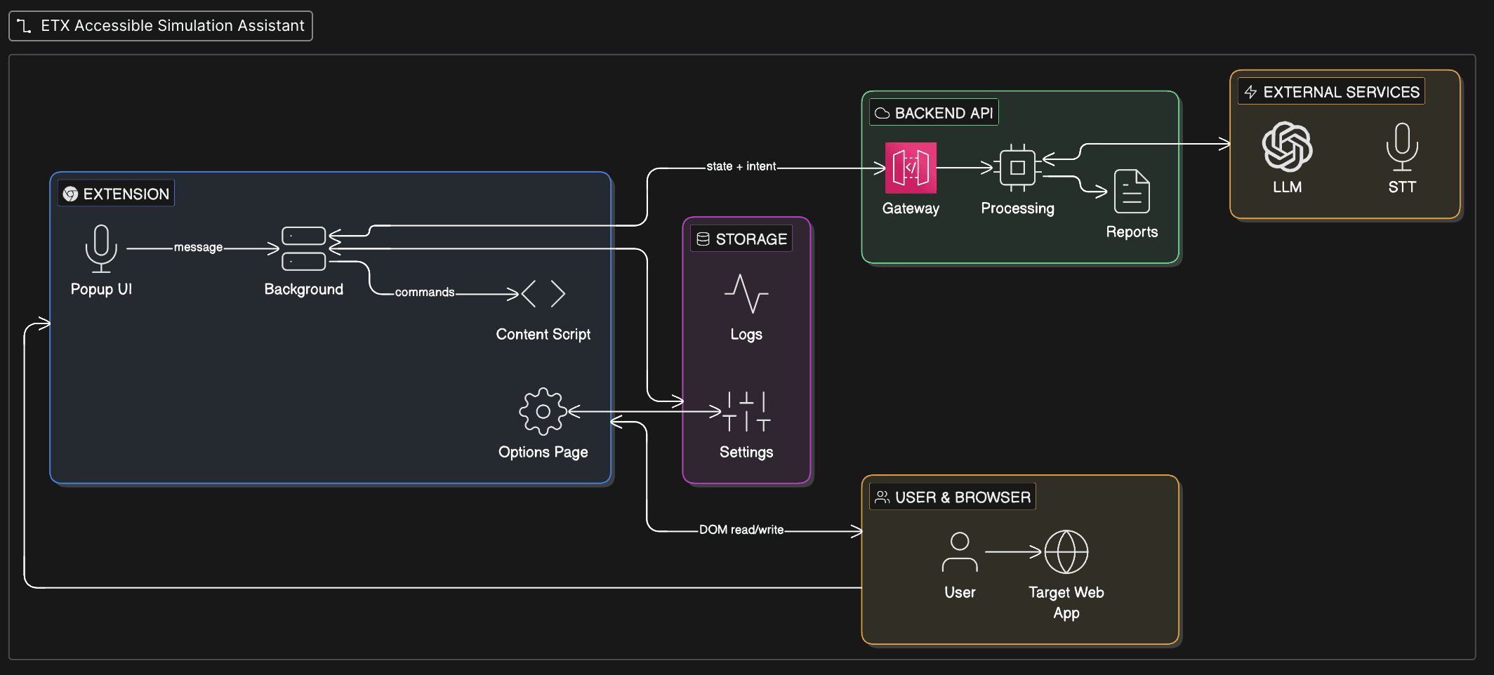
Task: Click the Chrome icon in the EXTENSION label
Action: pyautogui.click(x=71, y=193)
